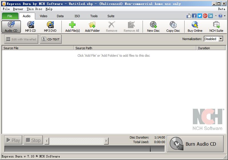Click the Stop button
The image size is (228, 160).
(33, 140)
